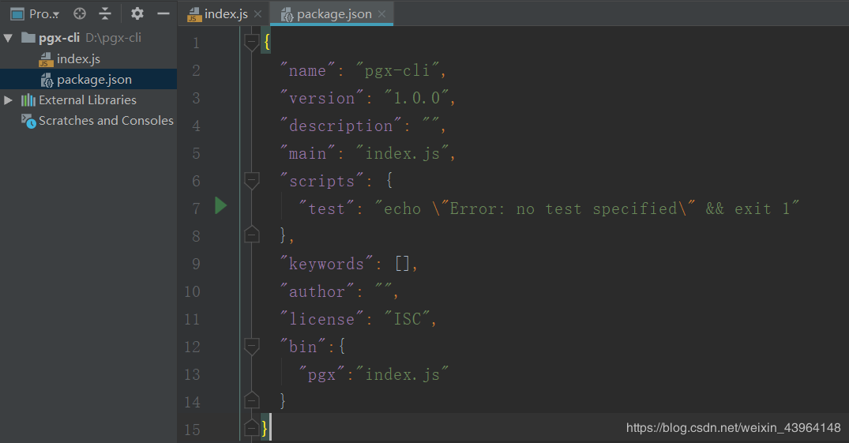Click the "license" key text

click(321, 319)
